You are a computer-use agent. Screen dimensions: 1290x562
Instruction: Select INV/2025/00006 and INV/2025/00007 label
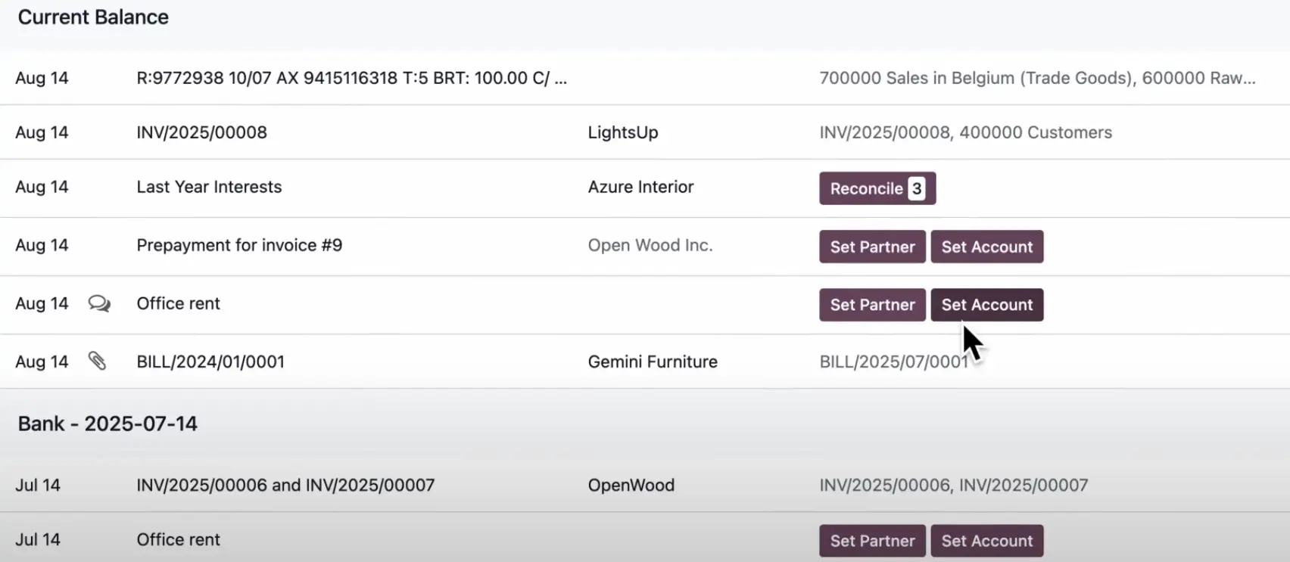(285, 485)
